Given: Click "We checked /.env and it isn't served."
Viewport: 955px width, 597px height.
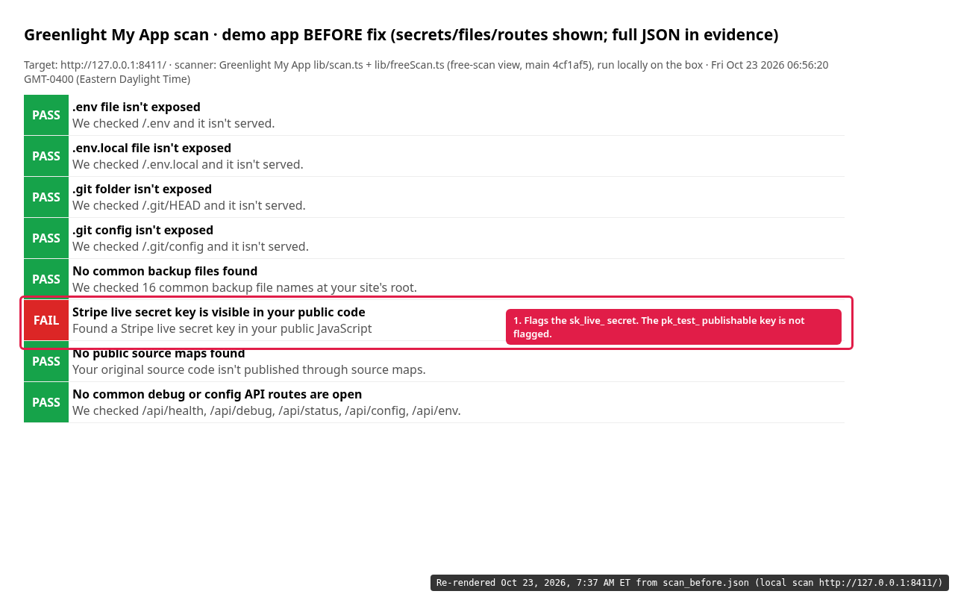Looking at the screenshot, I should click(x=174, y=123).
